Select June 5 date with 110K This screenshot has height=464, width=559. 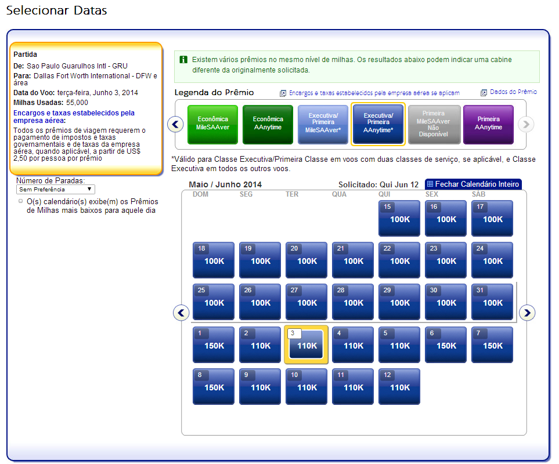click(399, 345)
